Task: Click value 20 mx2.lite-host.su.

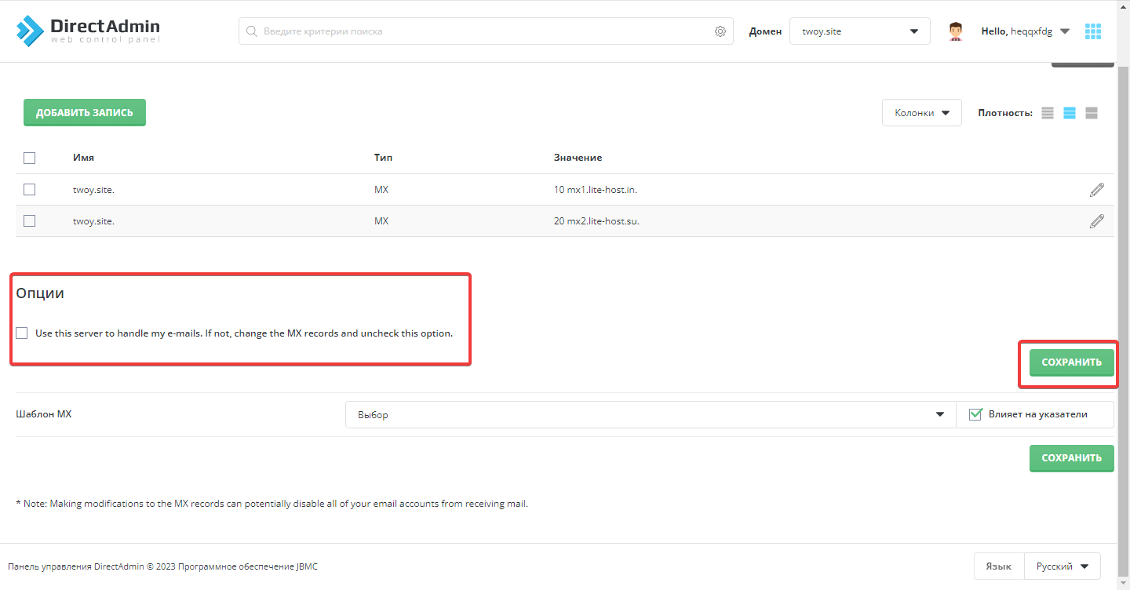Action: click(x=597, y=221)
